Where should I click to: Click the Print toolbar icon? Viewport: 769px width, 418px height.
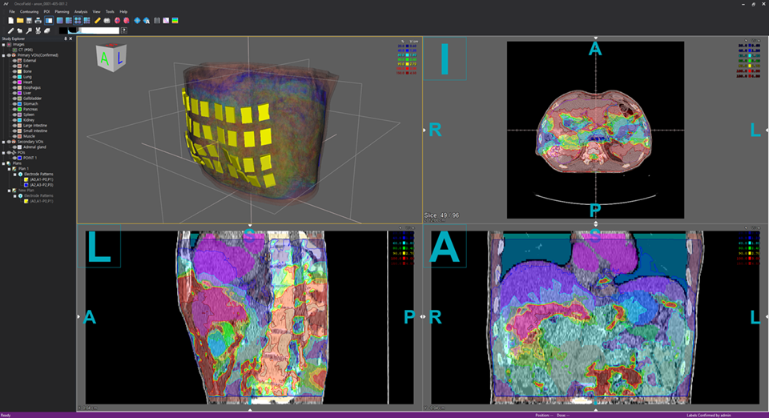pos(38,21)
